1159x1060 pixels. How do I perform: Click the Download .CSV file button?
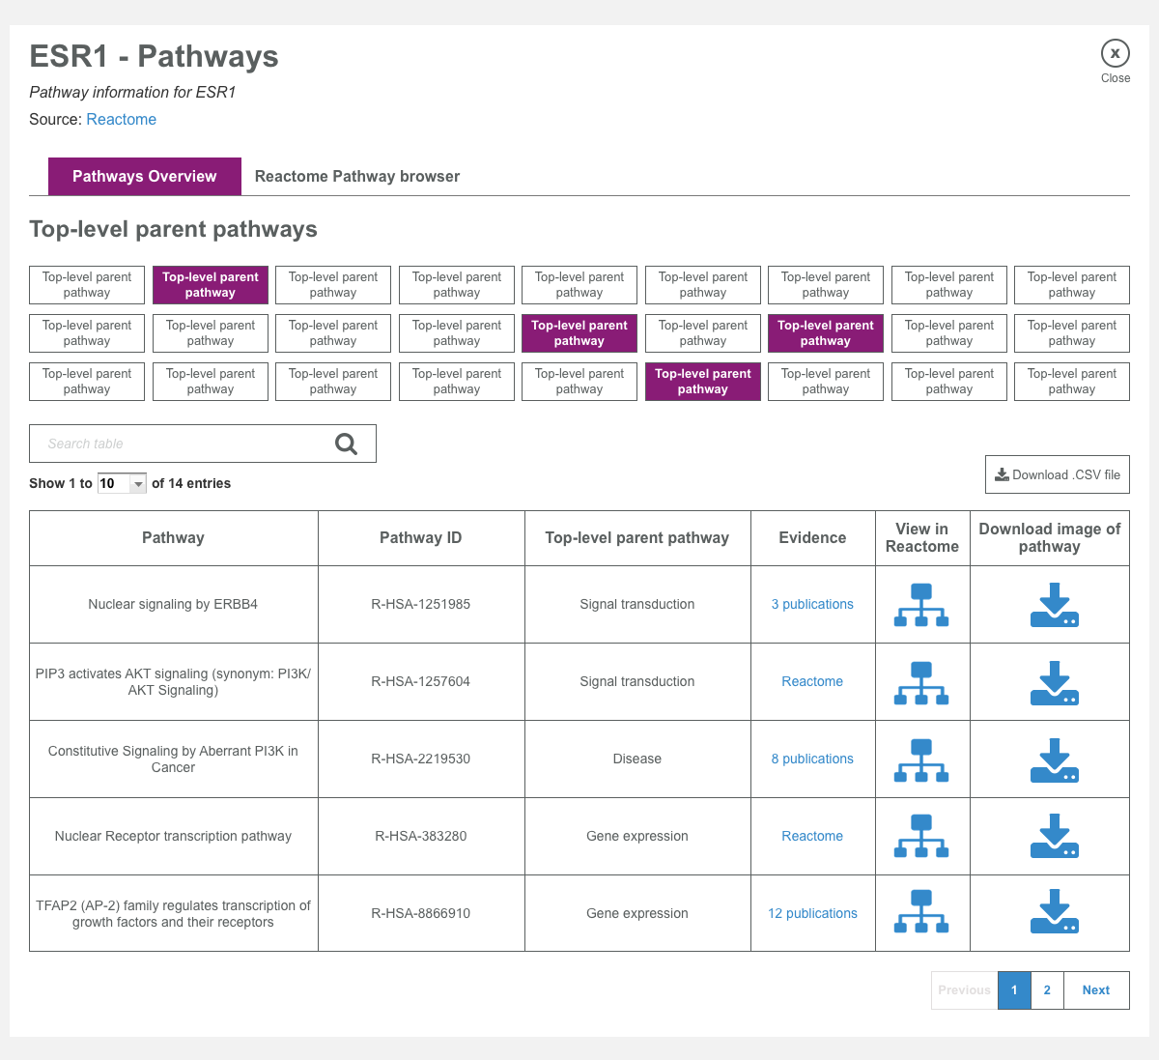[x=1057, y=473]
